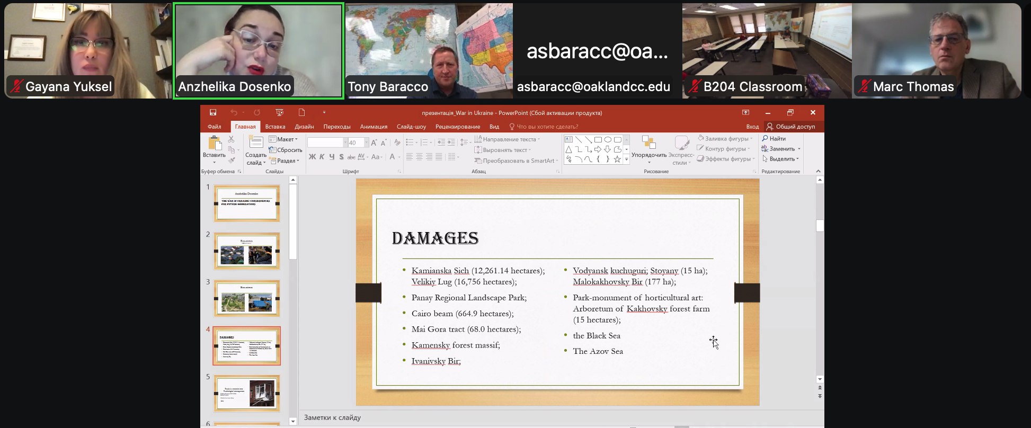
Task: Click the Общий доступ share button
Action: [790, 127]
